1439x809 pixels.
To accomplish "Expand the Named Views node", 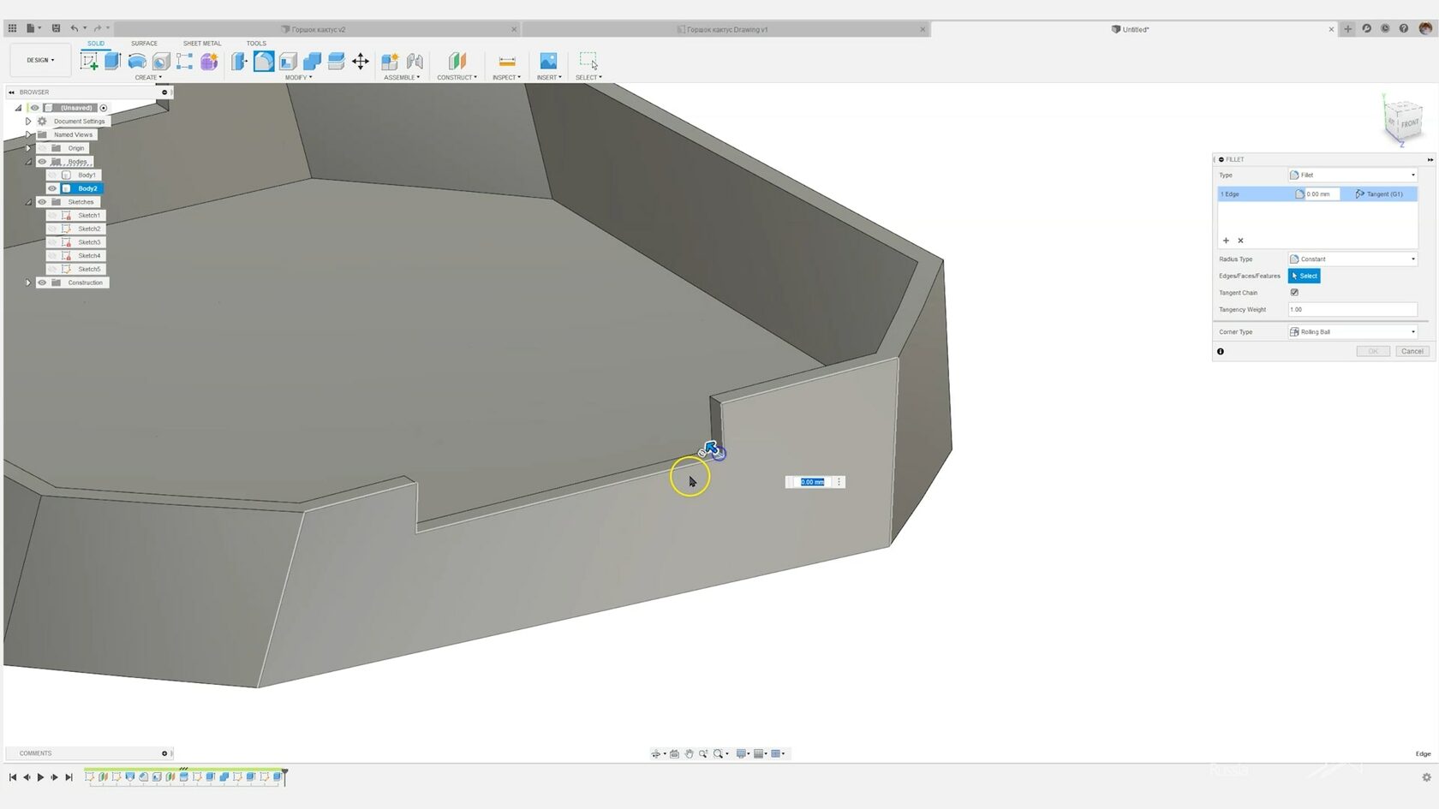I will pos(28,134).
